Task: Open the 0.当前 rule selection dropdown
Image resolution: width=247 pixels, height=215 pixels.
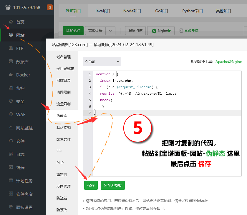Action: pyautogui.click(x=102, y=61)
